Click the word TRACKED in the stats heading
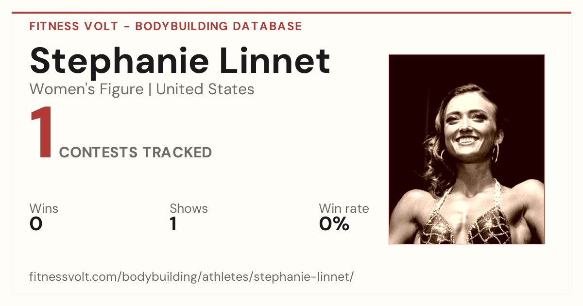583x306 pixels. [177, 153]
